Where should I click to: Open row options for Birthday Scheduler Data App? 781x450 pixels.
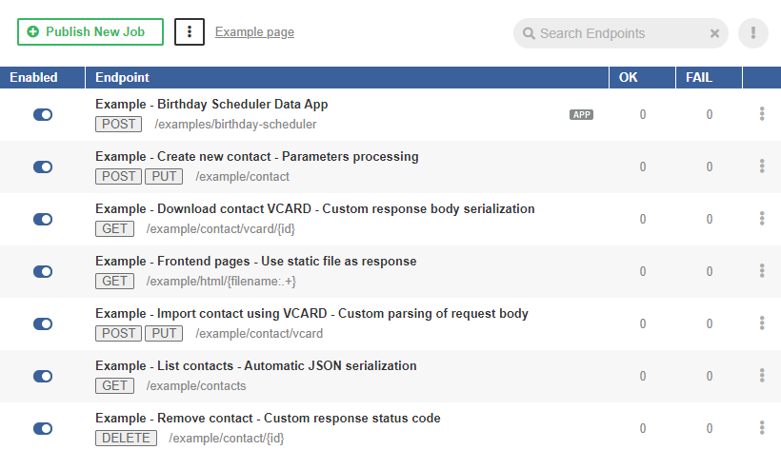click(x=762, y=114)
